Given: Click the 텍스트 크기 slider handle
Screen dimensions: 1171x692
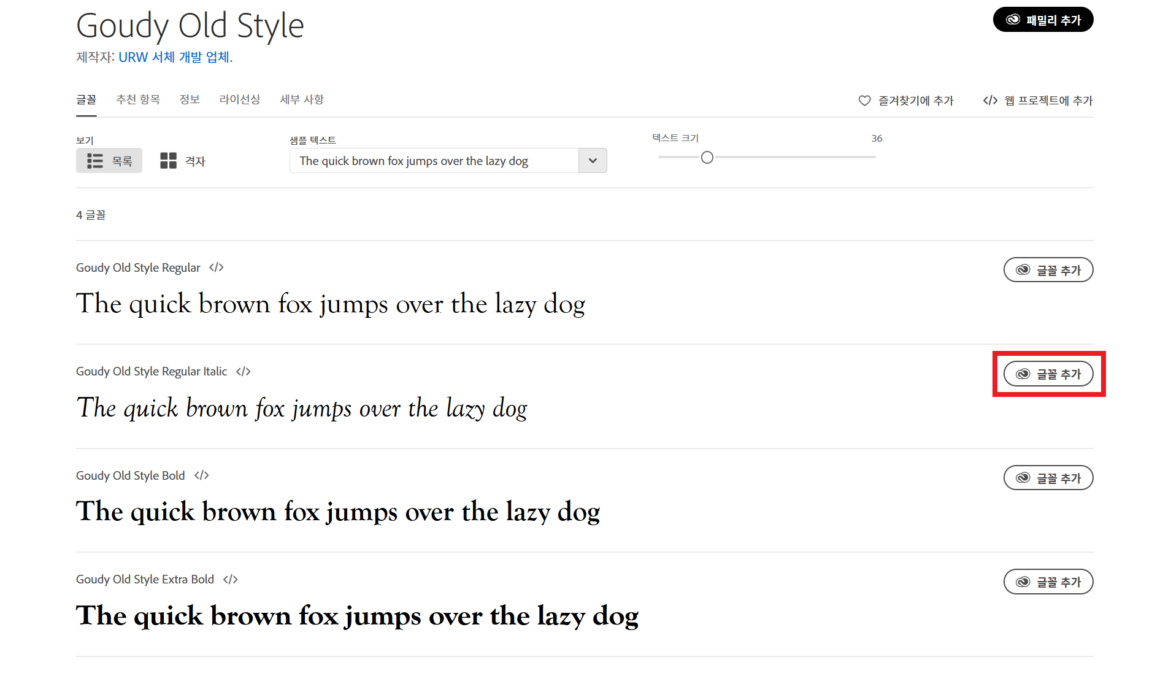Looking at the screenshot, I should pyautogui.click(x=707, y=158).
